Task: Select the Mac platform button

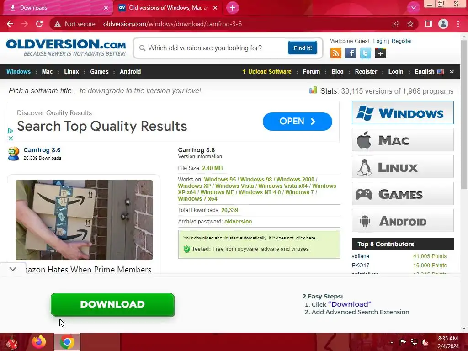Action: pos(403,140)
